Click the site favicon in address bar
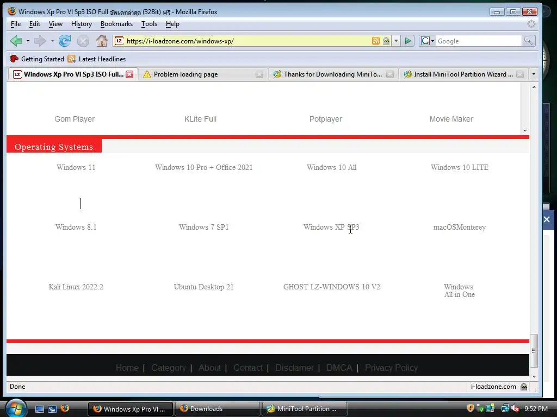This screenshot has width=557, height=417. click(119, 41)
